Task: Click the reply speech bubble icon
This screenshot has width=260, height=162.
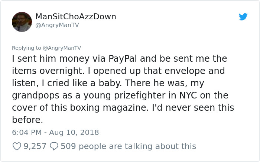Action: coord(53,146)
